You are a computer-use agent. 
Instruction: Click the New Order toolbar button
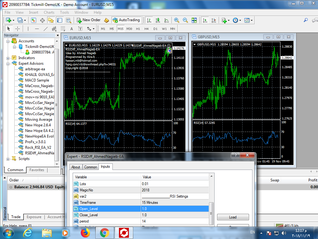coord(89,20)
